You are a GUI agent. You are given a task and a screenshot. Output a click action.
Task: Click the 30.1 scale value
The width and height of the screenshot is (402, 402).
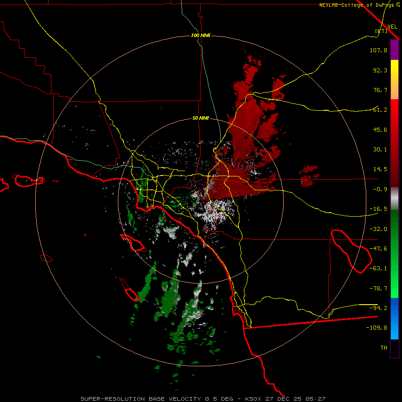(x=380, y=150)
